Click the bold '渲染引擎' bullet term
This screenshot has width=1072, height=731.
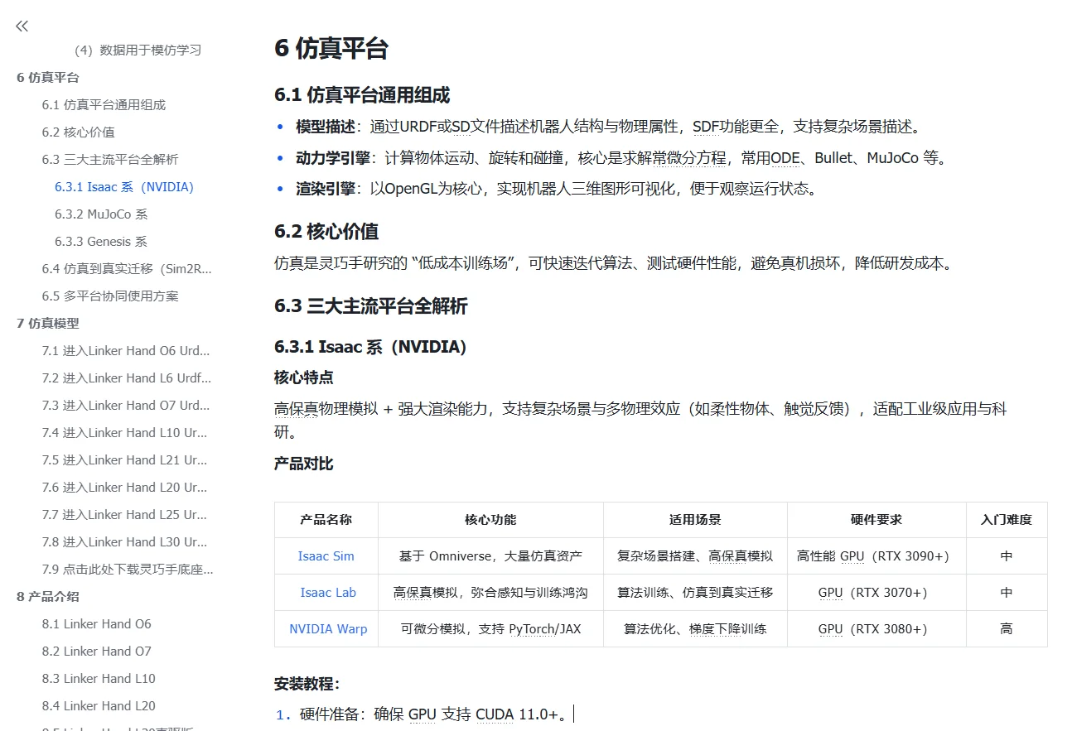click(x=326, y=188)
